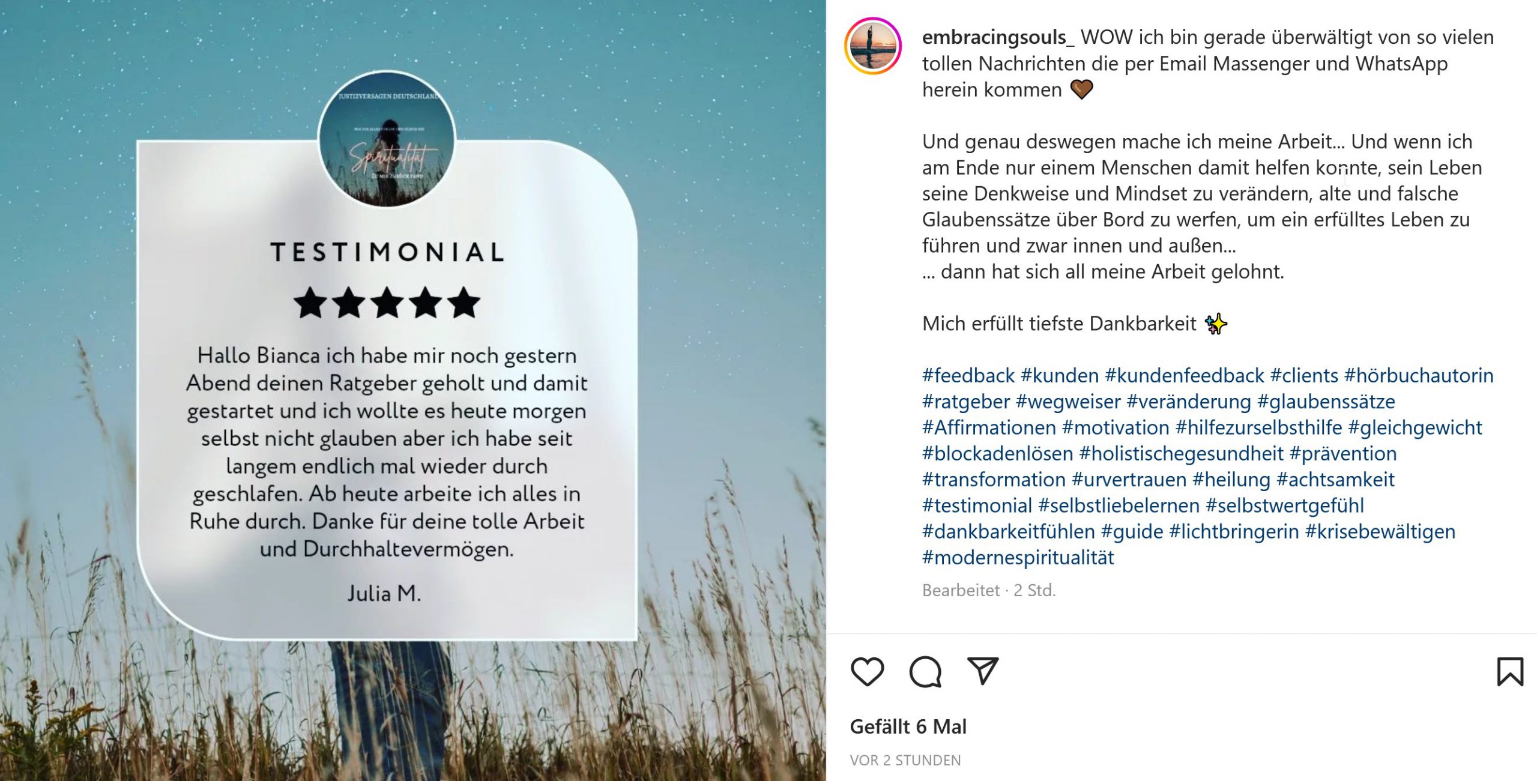This screenshot has height=781, width=1537.
Task: Open the #lichtbringerin hashtag
Action: pos(1234,531)
